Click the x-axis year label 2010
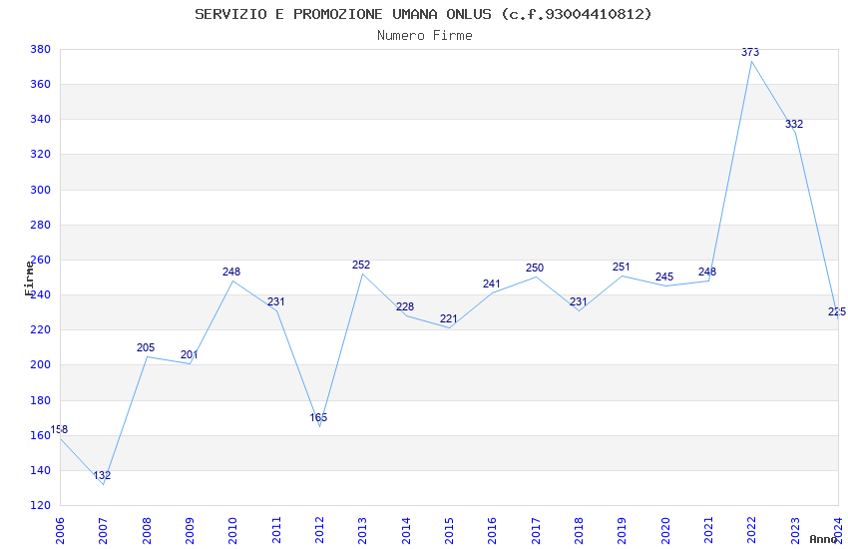The height and width of the screenshot is (549, 848). click(x=233, y=531)
